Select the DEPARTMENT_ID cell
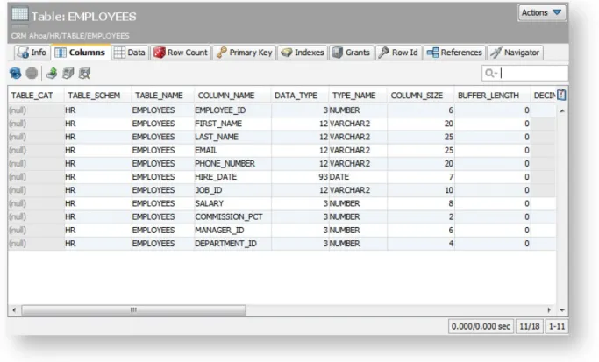Screen dimensions: 599x362 pos(232,244)
